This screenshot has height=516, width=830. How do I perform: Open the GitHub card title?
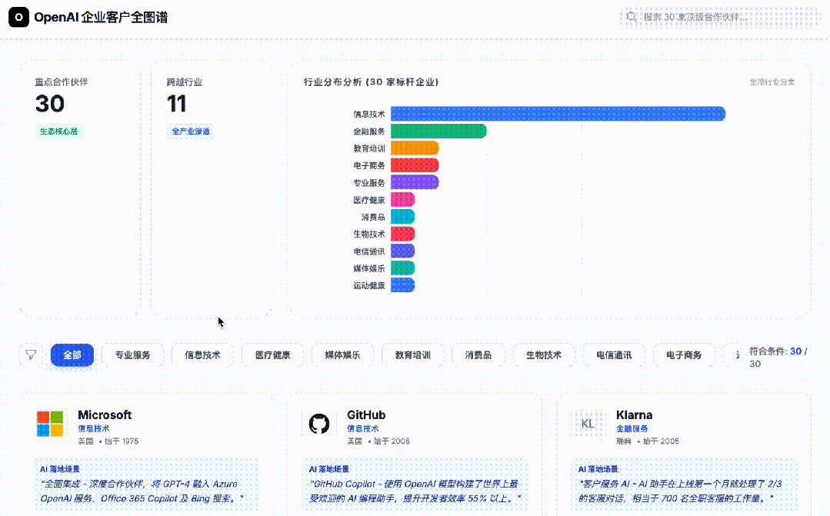(x=366, y=415)
